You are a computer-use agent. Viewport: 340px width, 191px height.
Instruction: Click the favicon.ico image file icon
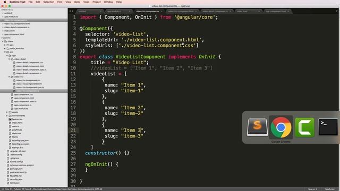10,119
